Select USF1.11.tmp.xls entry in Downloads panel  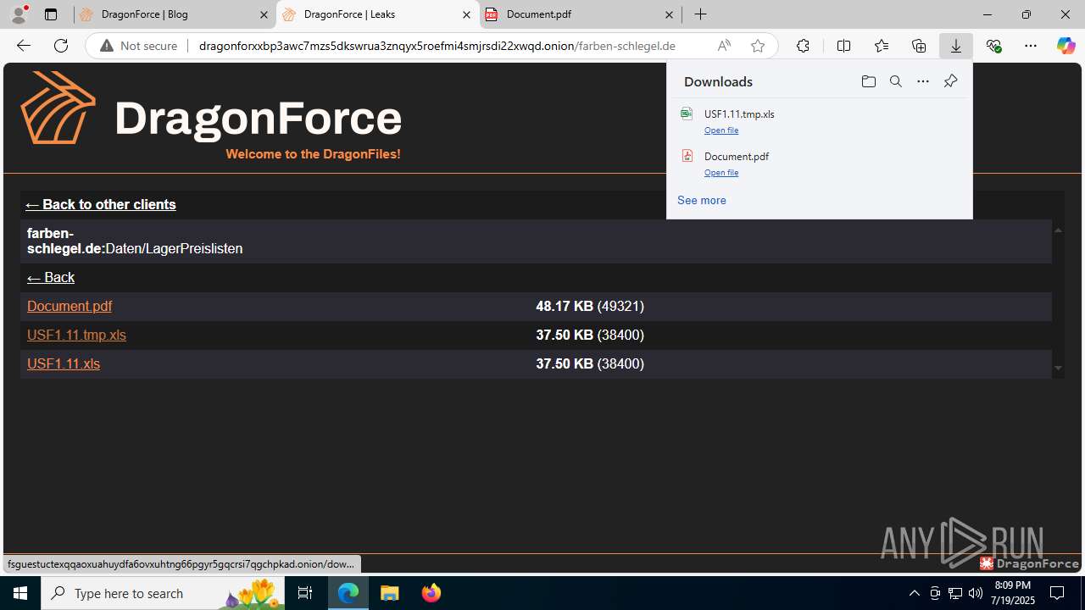(x=820, y=121)
